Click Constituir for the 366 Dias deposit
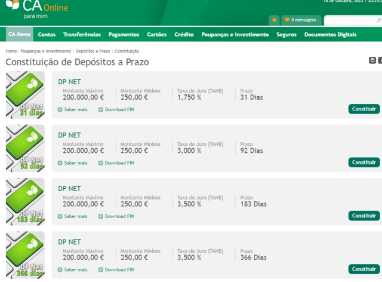The image size is (382, 282). pos(364,269)
